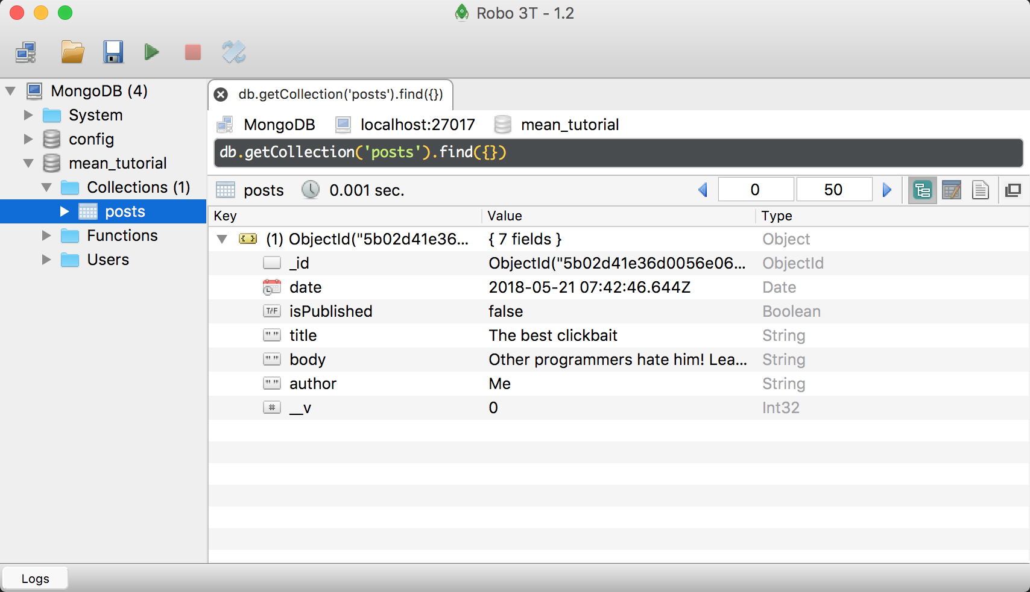The height and width of the screenshot is (592, 1030).
Task: Click the isPublished T/F boolean icon
Action: coord(272,311)
